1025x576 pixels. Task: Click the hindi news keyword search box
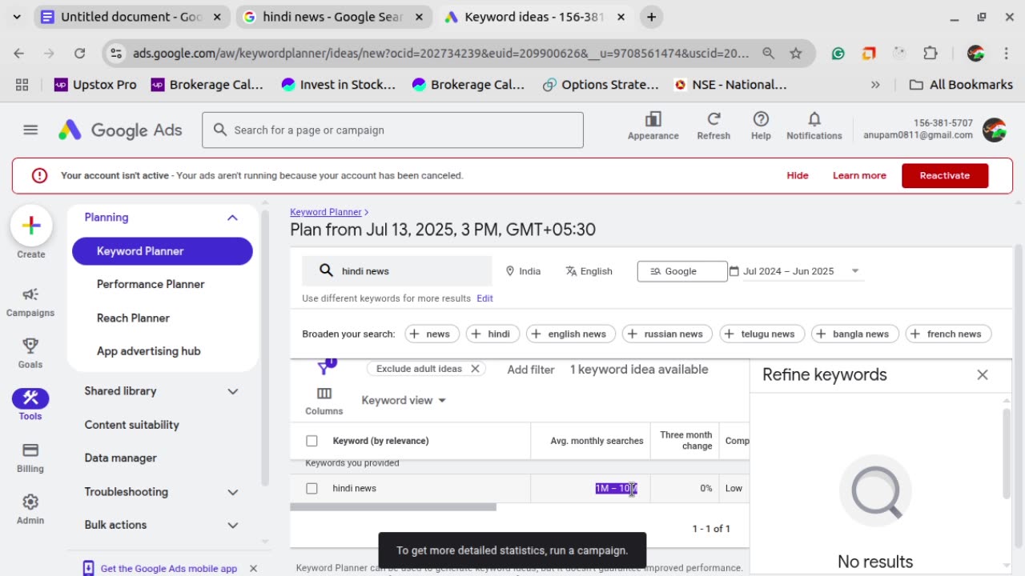(397, 271)
